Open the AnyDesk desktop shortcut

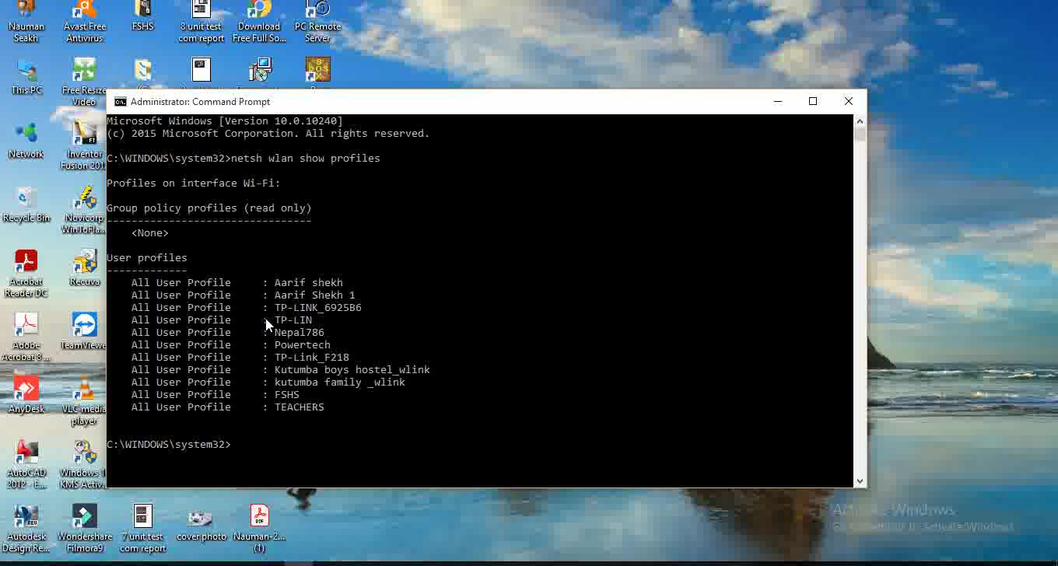[26, 391]
